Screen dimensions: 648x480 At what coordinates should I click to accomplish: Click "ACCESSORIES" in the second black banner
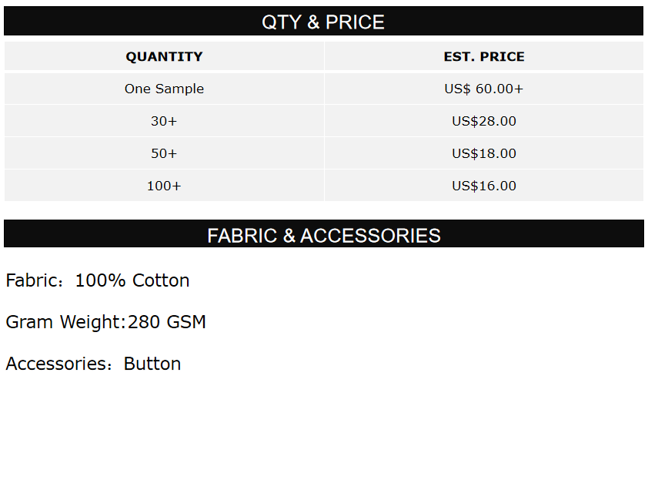point(370,236)
